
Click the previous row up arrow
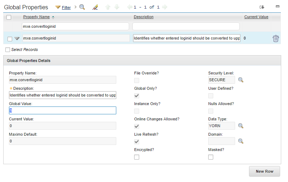[x=108, y=7]
